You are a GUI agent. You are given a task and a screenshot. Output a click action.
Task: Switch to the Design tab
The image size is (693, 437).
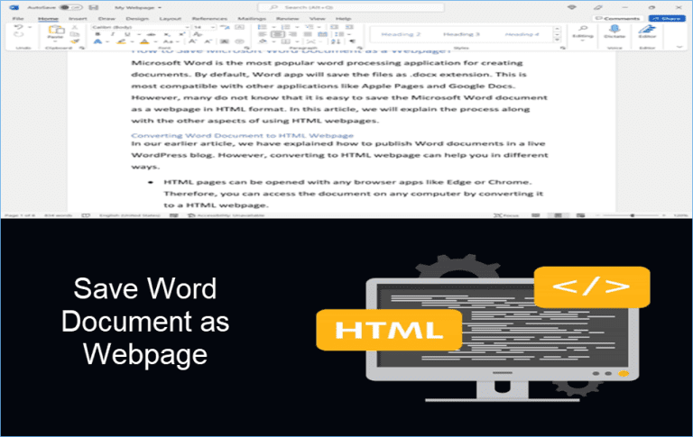[137, 19]
